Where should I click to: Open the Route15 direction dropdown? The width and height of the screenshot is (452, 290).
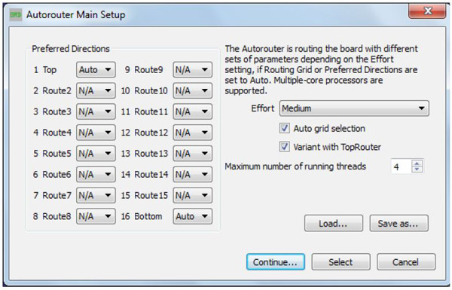193,195
